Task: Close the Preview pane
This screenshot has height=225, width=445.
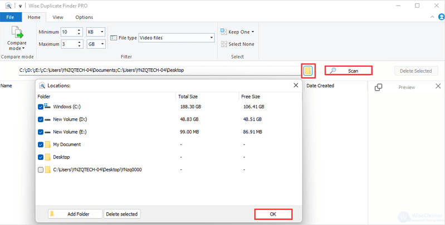Action: (x=438, y=86)
